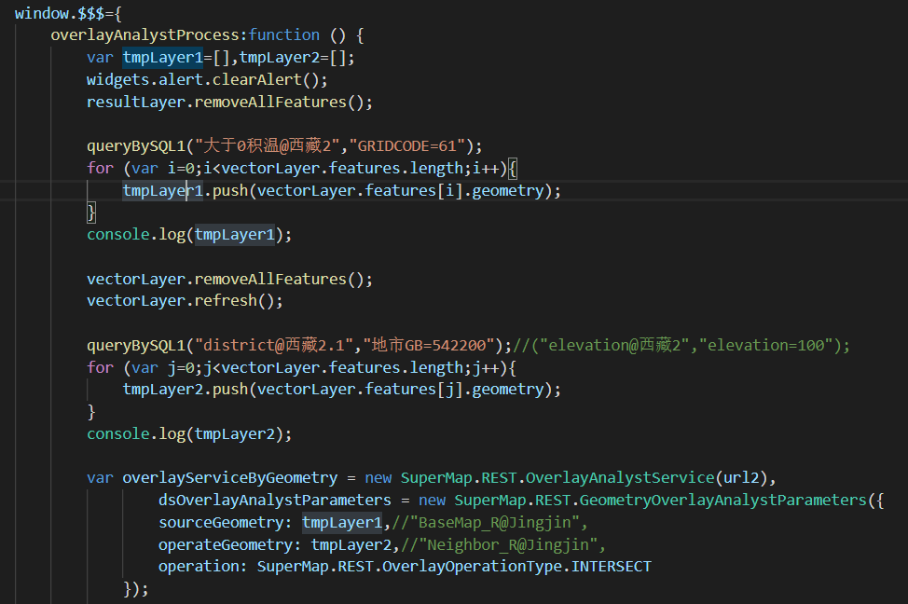The width and height of the screenshot is (908, 604).
Task: Click highlighted 'tmpLayer1' after sourceGeometry
Action: [x=342, y=523]
